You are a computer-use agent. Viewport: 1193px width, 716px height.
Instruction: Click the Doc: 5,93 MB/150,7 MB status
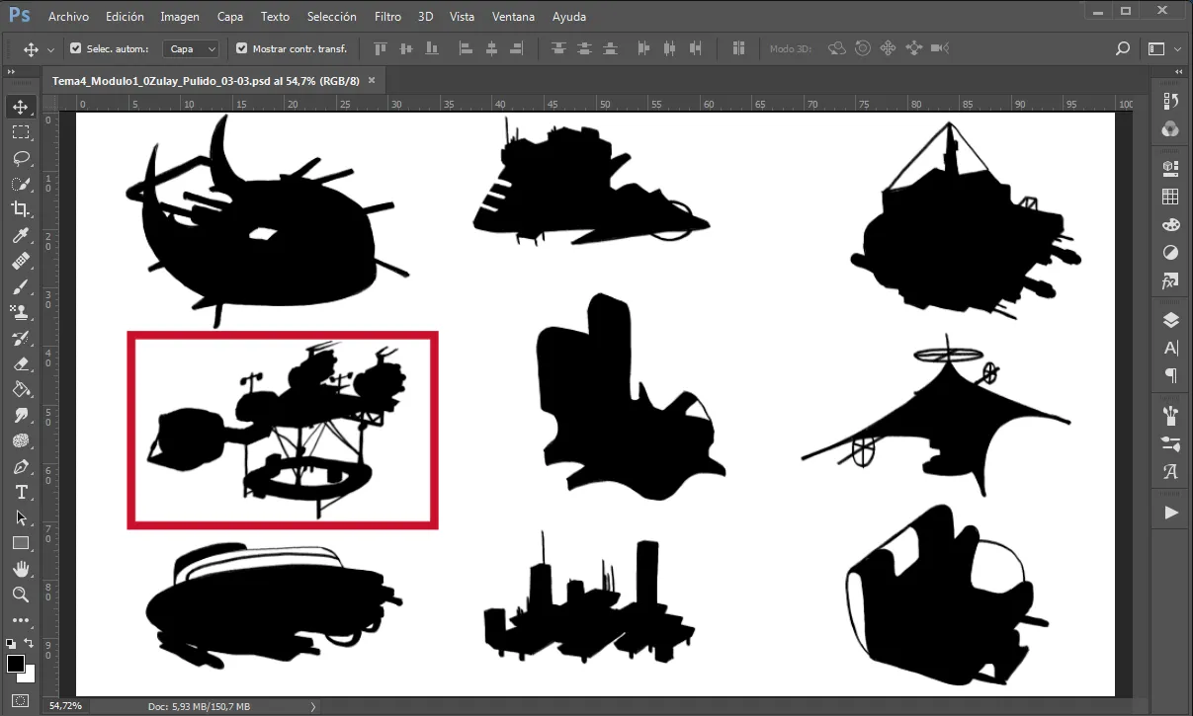[198, 707]
